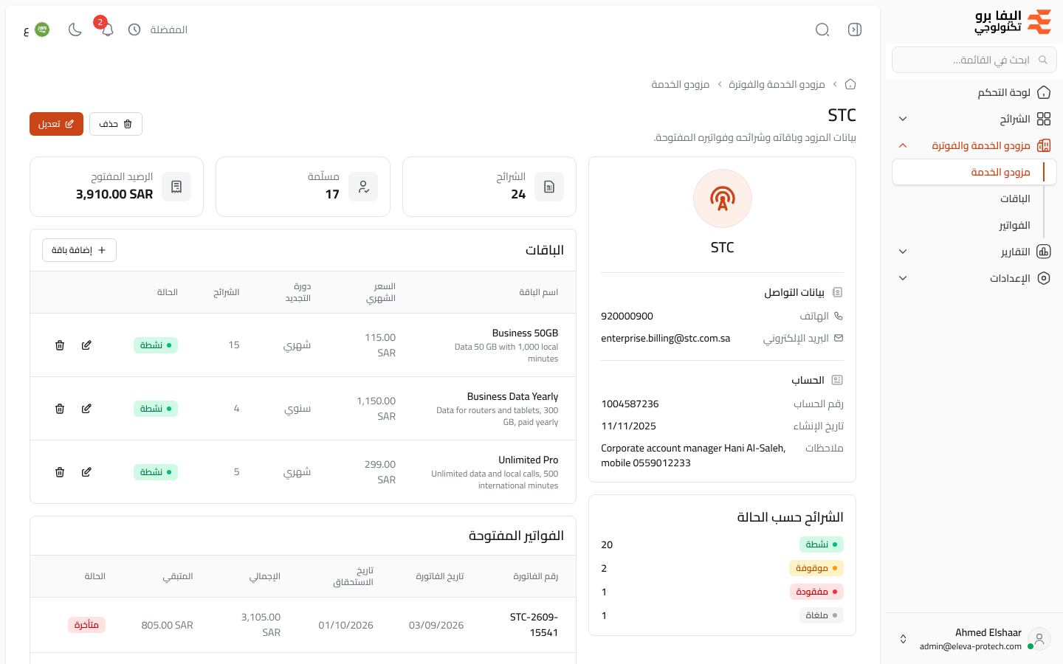The width and height of the screenshot is (1063, 664).
Task: Open المفضلة favorites link in header
Action: [168, 30]
